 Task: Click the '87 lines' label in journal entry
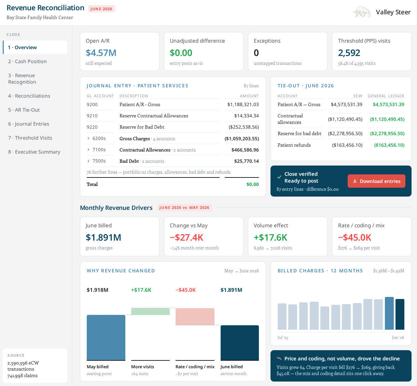[x=251, y=86]
